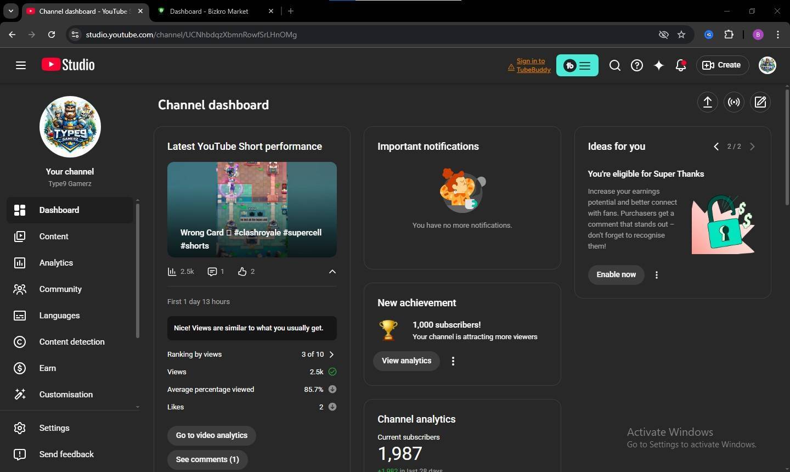
Task: Open three-dot menu beside View analytics
Action: point(453,361)
